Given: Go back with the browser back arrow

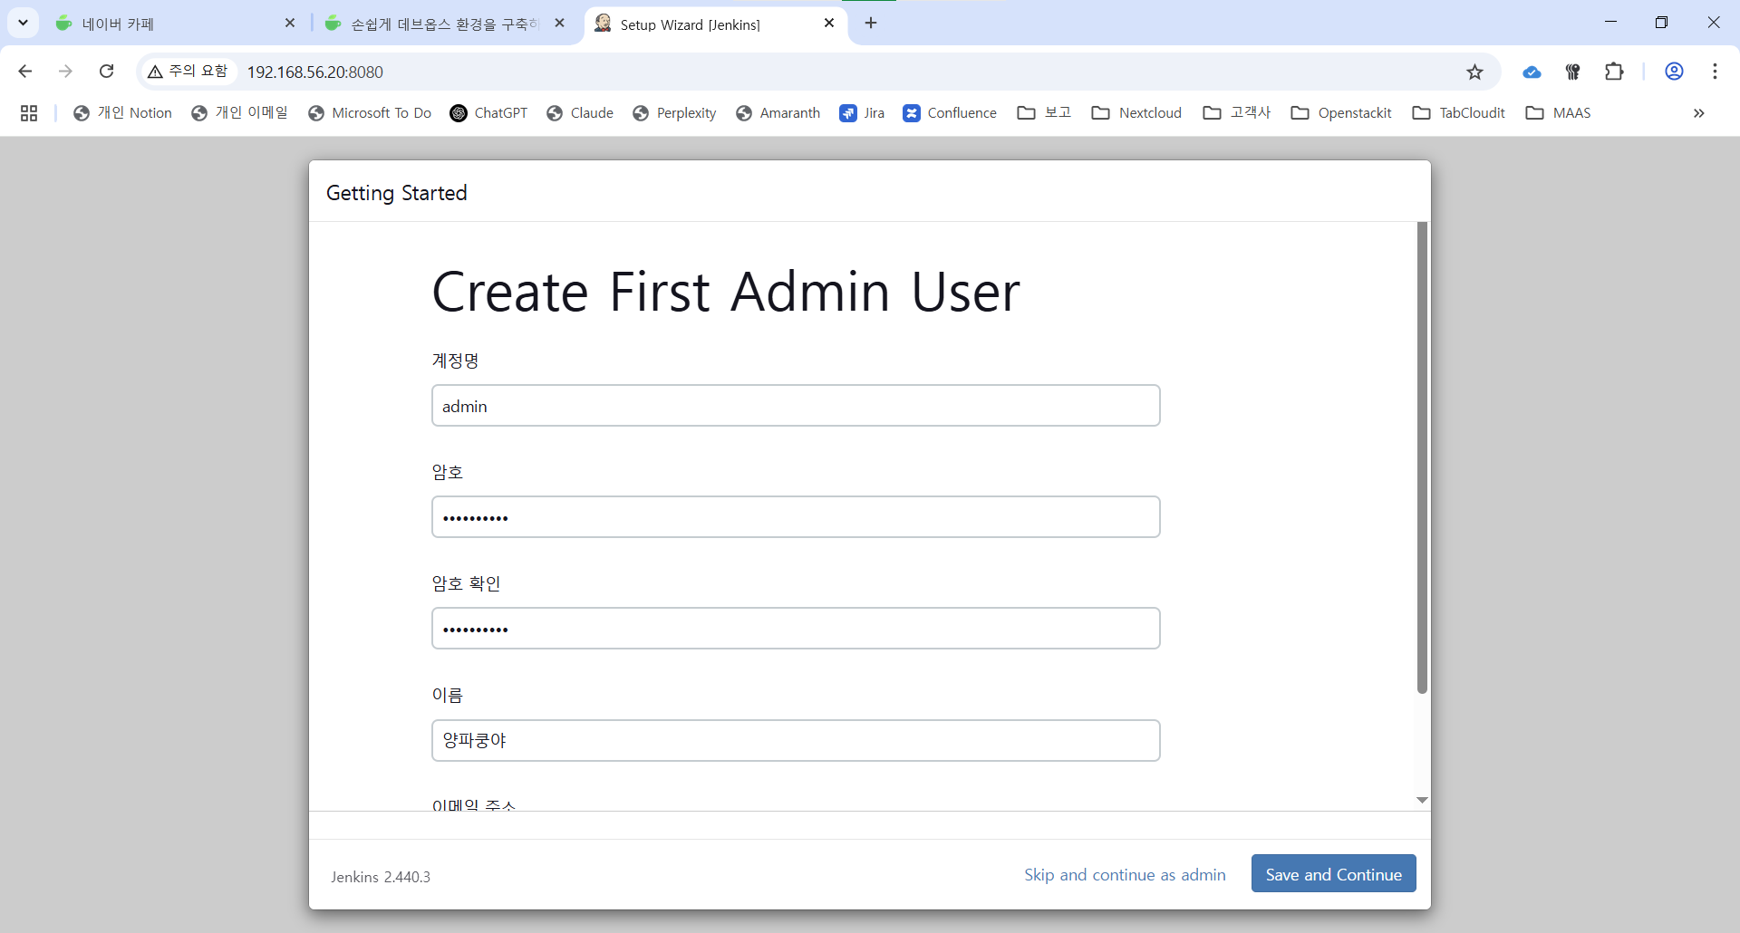Looking at the screenshot, I should click(25, 72).
